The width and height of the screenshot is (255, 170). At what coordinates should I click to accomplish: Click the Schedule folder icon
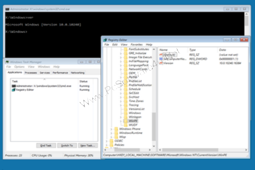click(x=126, y=89)
